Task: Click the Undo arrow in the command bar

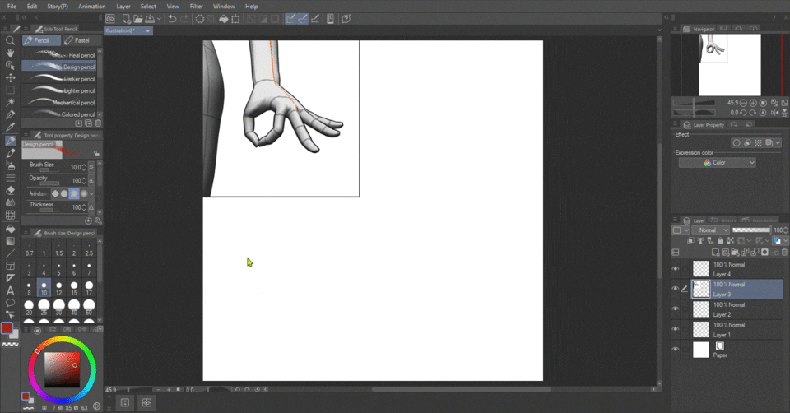Action: [172, 19]
